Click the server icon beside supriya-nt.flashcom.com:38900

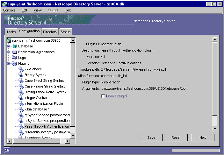9,40
